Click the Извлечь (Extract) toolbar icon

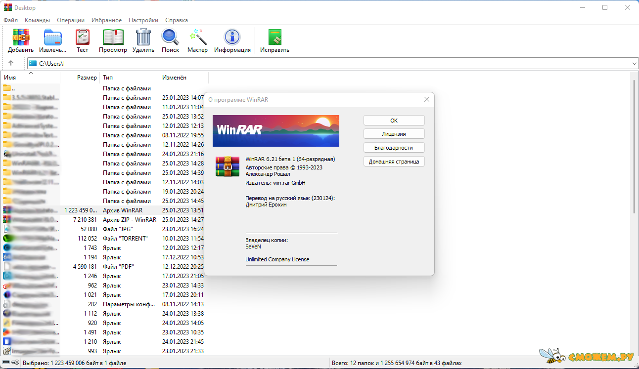[53, 41]
